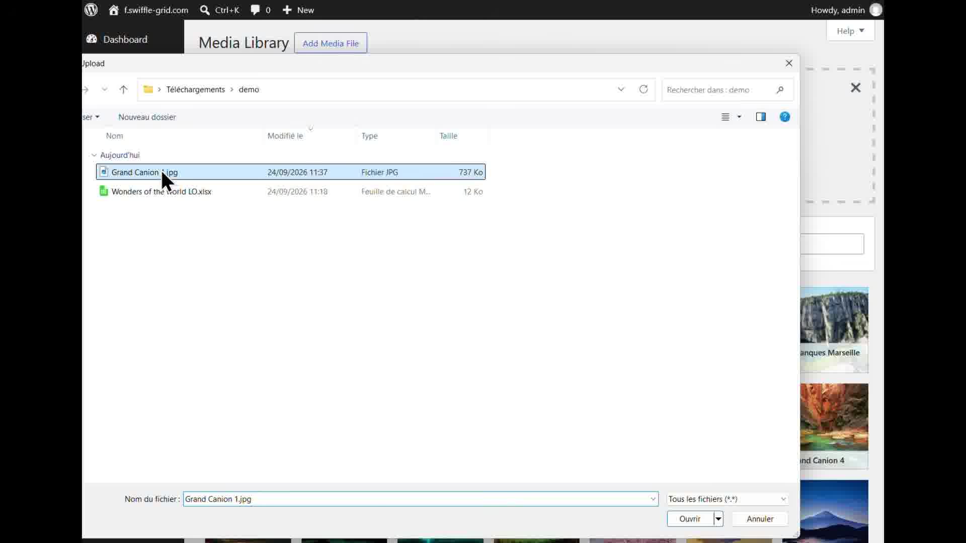This screenshot has height=543, width=966.
Task: Click the forward navigation arrow
Action: pos(86,89)
